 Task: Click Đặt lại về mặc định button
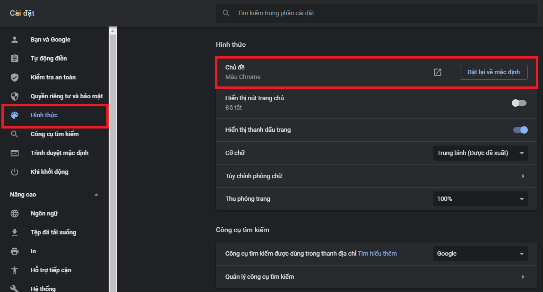pyautogui.click(x=493, y=72)
